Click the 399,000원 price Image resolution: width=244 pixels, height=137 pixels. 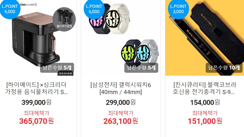click(36, 102)
